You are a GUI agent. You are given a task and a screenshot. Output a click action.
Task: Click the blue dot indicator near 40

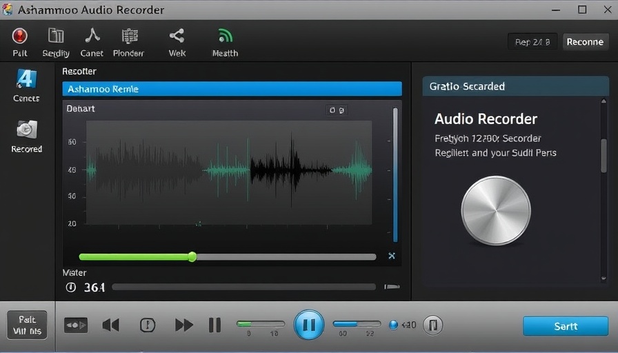pos(393,325)
